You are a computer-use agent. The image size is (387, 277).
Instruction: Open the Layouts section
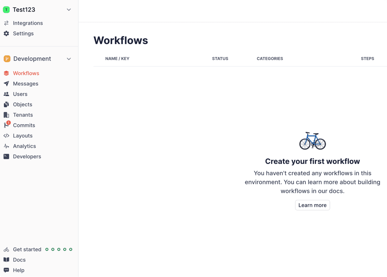[x=22, y=136]
